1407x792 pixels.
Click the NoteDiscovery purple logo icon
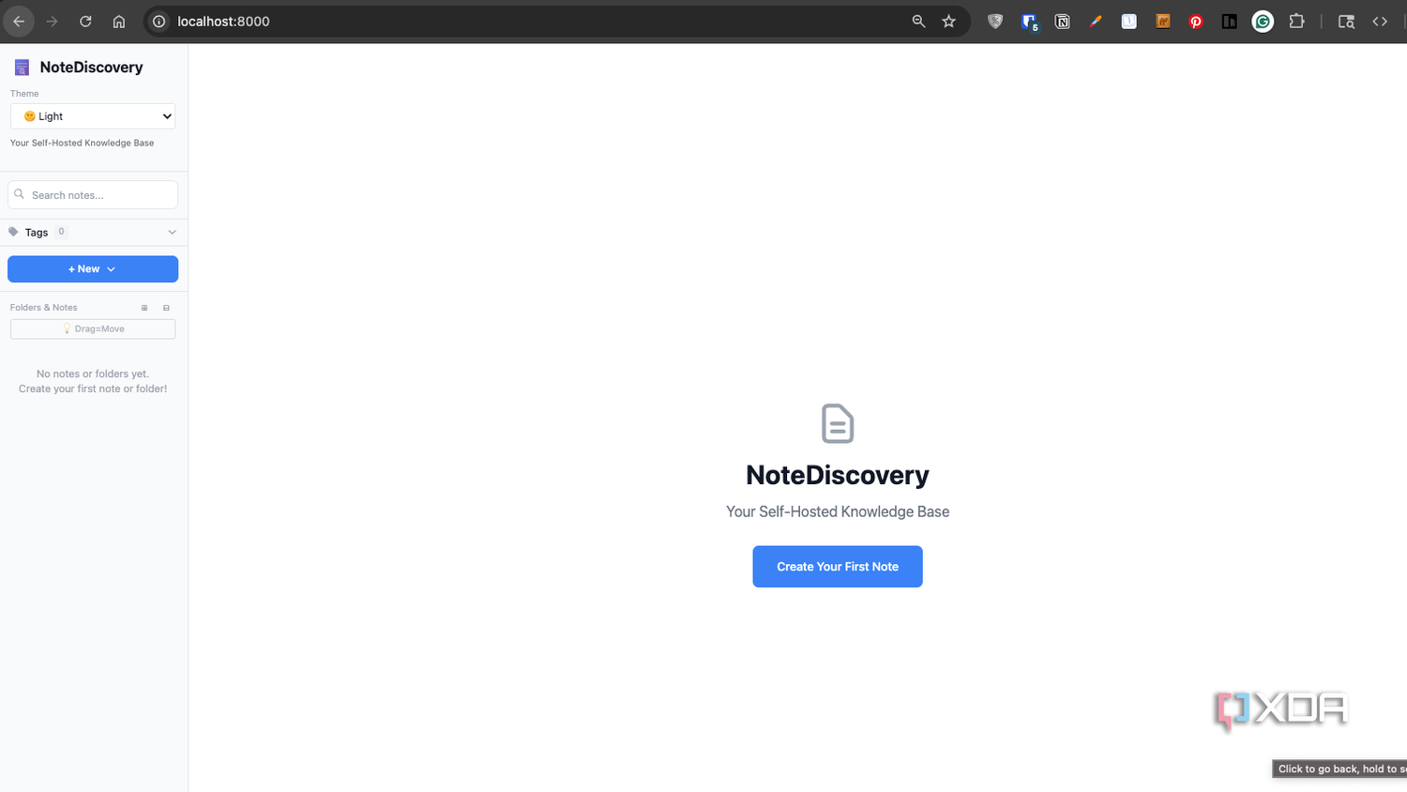coord(22,68)
